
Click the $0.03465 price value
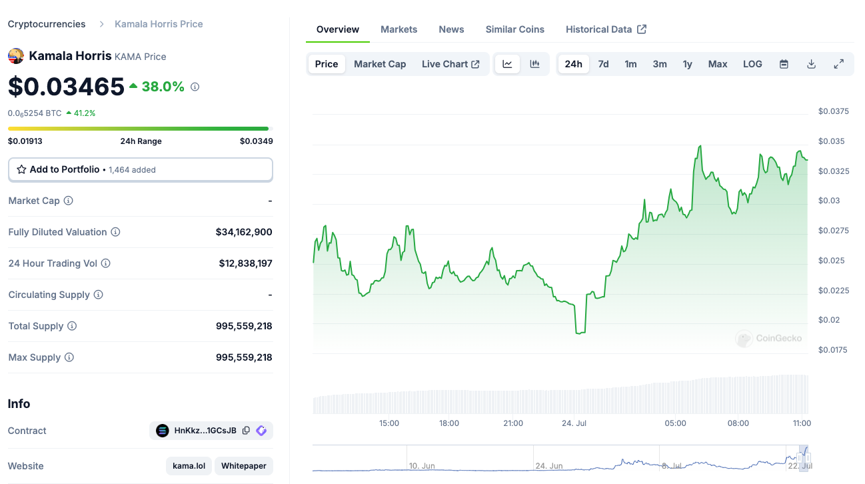coord(66,87)
